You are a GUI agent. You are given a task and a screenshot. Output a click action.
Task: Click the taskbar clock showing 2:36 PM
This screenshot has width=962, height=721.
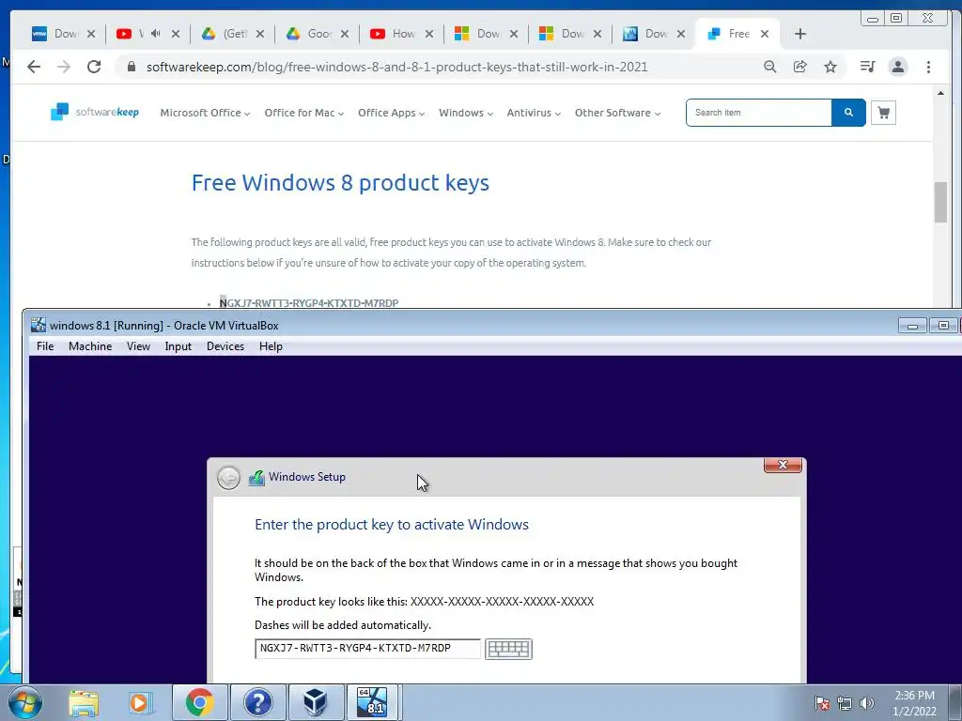914,703
